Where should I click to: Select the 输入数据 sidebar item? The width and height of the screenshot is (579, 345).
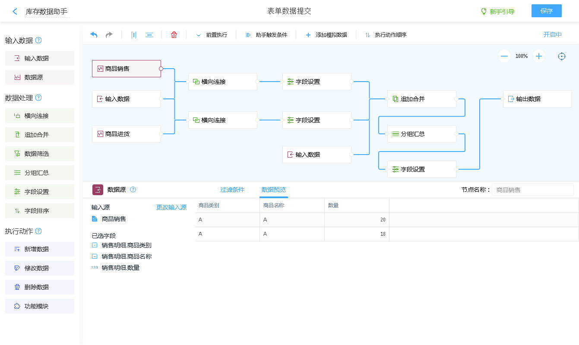[x=40, y=58]
